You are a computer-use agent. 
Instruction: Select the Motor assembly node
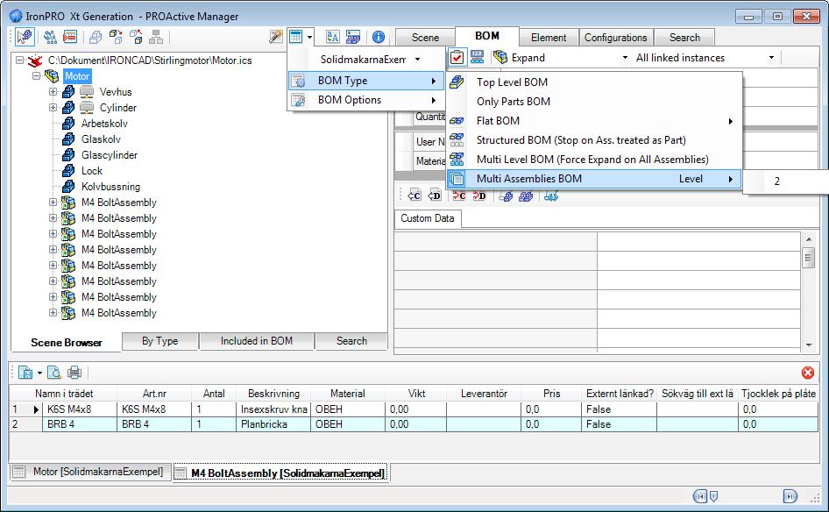[x=77, y=76]
